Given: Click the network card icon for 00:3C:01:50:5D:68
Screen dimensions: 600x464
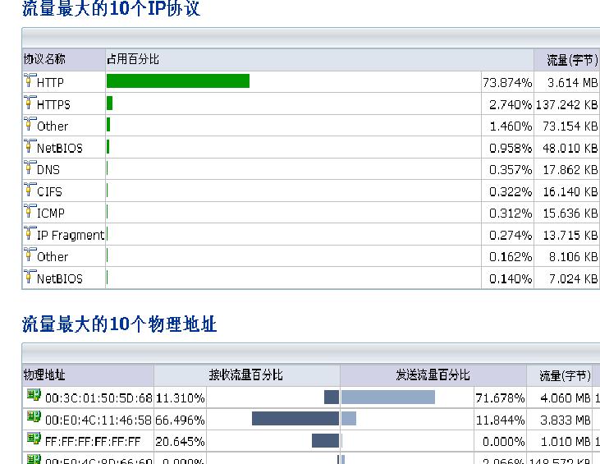Looking at the screenshot, I should pos(34,396).
